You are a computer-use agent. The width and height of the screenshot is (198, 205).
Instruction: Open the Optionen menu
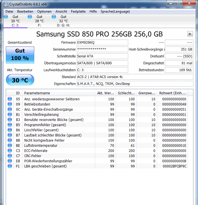44,11
